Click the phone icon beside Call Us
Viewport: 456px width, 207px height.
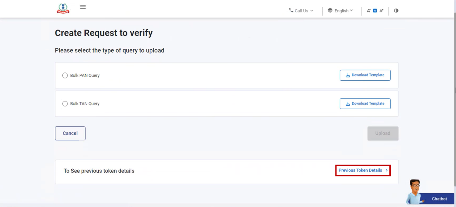pos(291,10)
